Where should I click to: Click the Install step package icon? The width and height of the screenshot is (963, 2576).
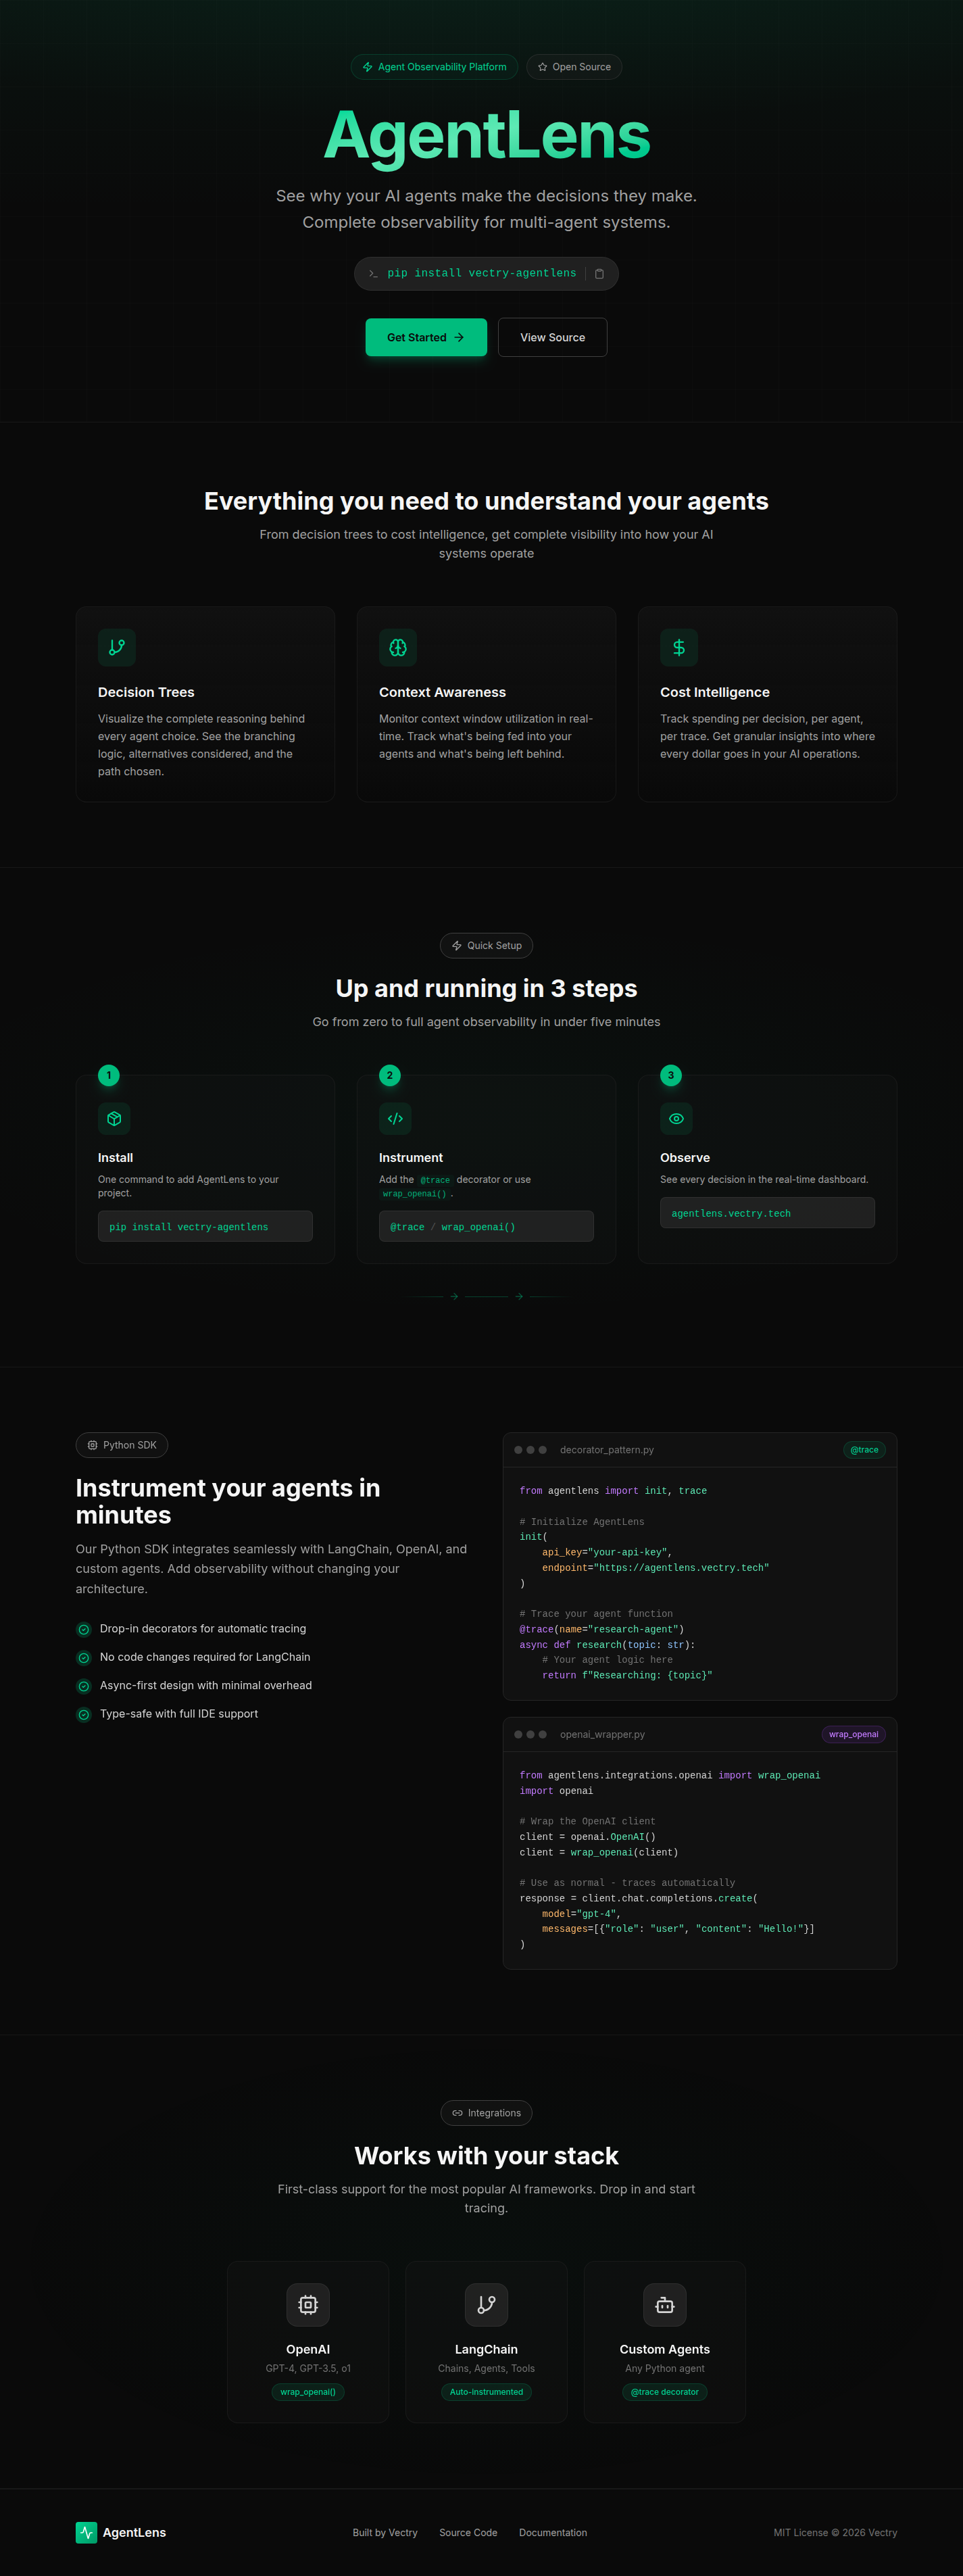[114, 1118]
